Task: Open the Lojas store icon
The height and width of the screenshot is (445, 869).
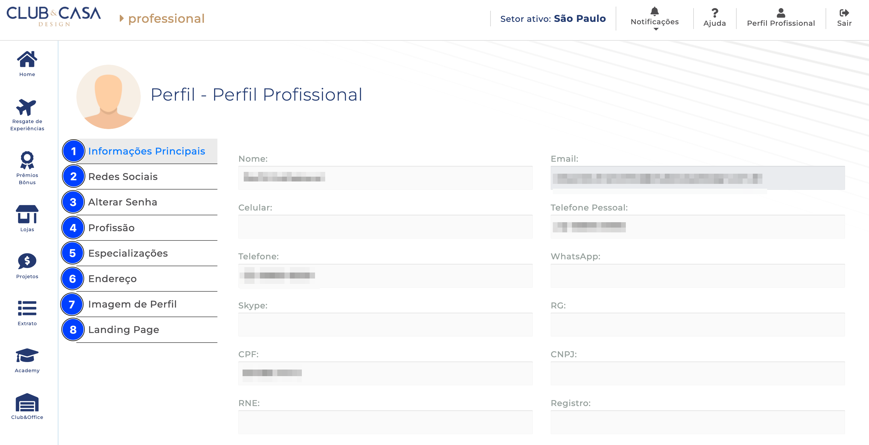Action: pyautogui.click(x=27, y=214)
